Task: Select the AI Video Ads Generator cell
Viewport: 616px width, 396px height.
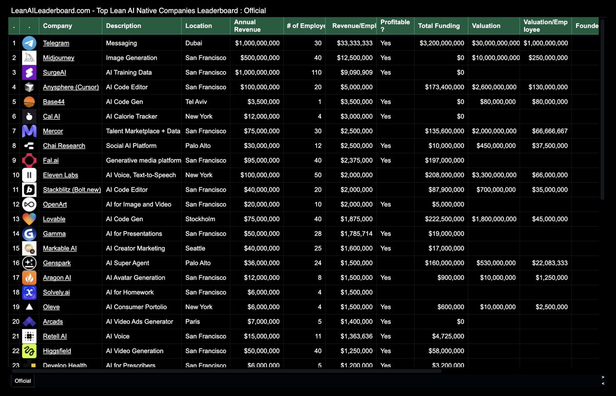Action: [x=142, y=322]
